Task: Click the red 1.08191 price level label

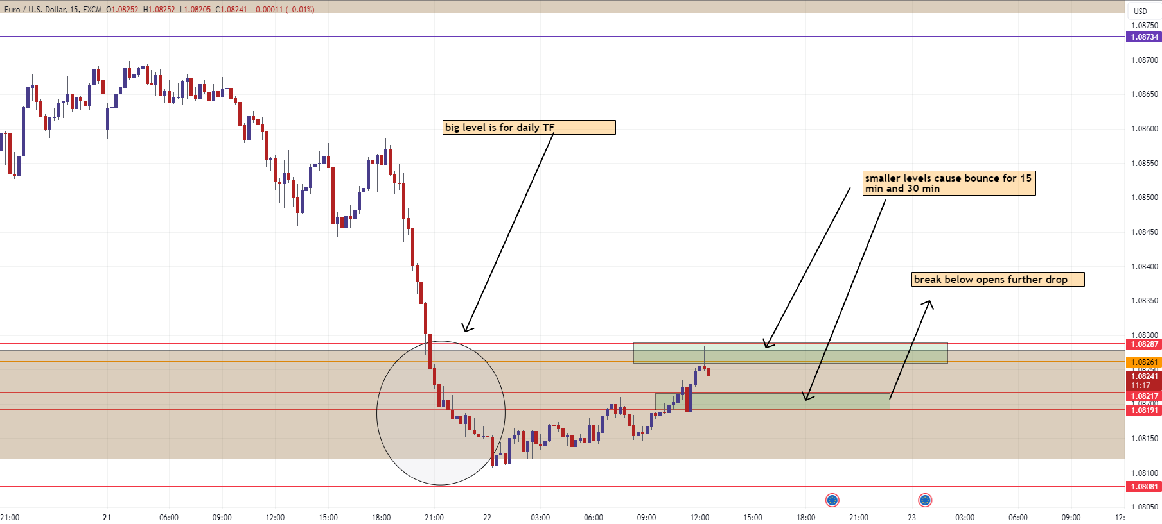Action: [x=1144, y=410]
